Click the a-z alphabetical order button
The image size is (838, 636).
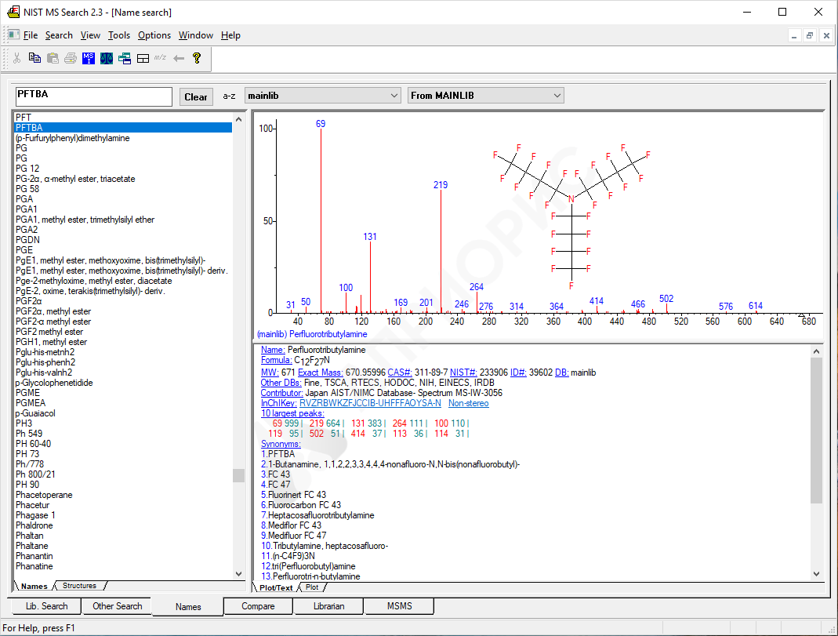pos(229,96)
